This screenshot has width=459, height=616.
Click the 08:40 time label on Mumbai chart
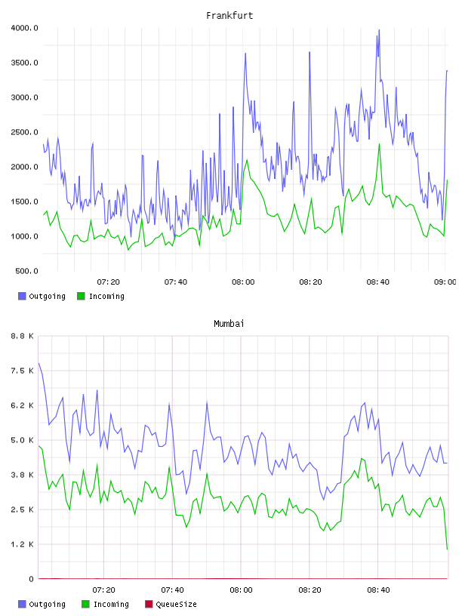pyautogui.click(x=378, y=590)
